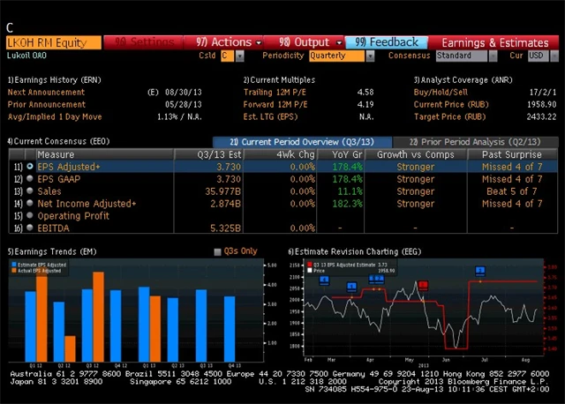Select the Sales measure radio button
Image resolution: width=565 pixels, height=404 pixels.
tap(30, 191)
